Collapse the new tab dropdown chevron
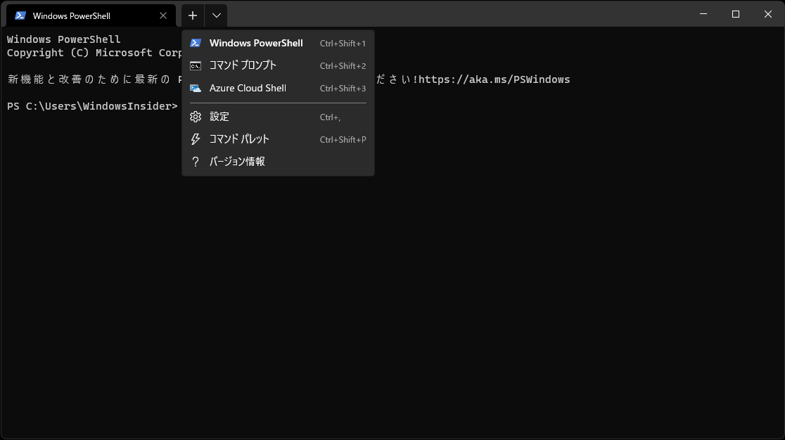 click(x=216, y=15)
